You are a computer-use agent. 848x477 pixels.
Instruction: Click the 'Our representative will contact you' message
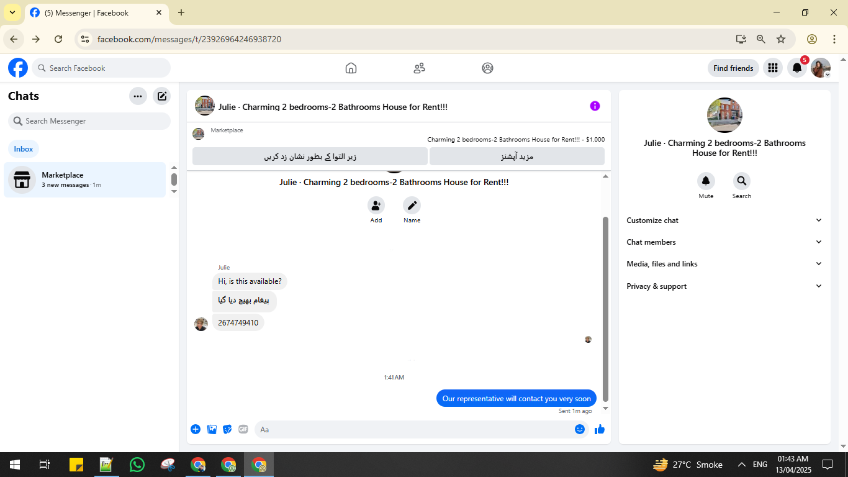516,399
